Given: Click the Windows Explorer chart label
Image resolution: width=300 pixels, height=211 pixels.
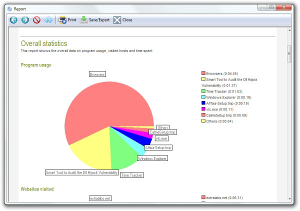Looking at the screenshot, I should (x=152, y=158).
